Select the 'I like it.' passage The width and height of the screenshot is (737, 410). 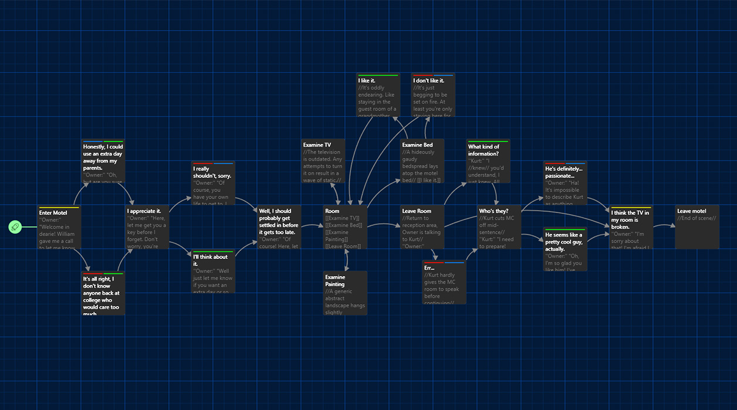378,96
